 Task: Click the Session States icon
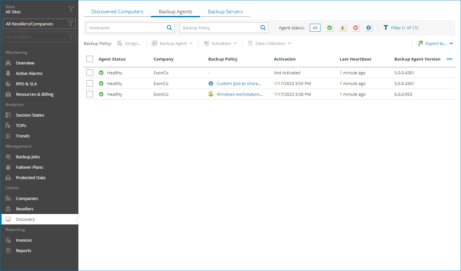[8, 115]
